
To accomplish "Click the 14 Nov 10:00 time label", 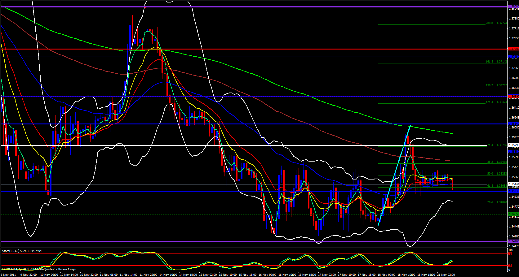I will (x=169, y=275).
